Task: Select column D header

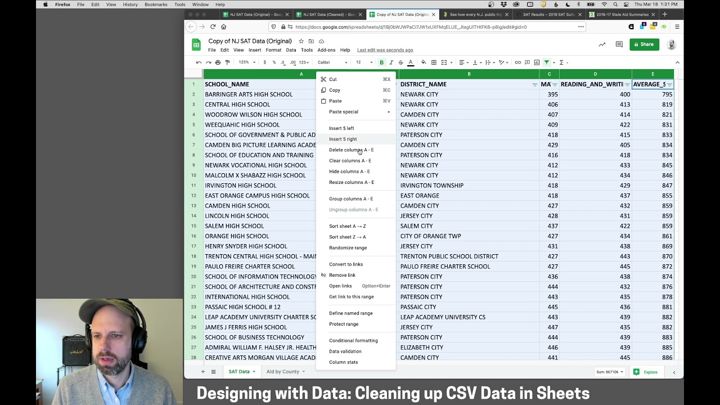Action: click(x=595, y=74)
